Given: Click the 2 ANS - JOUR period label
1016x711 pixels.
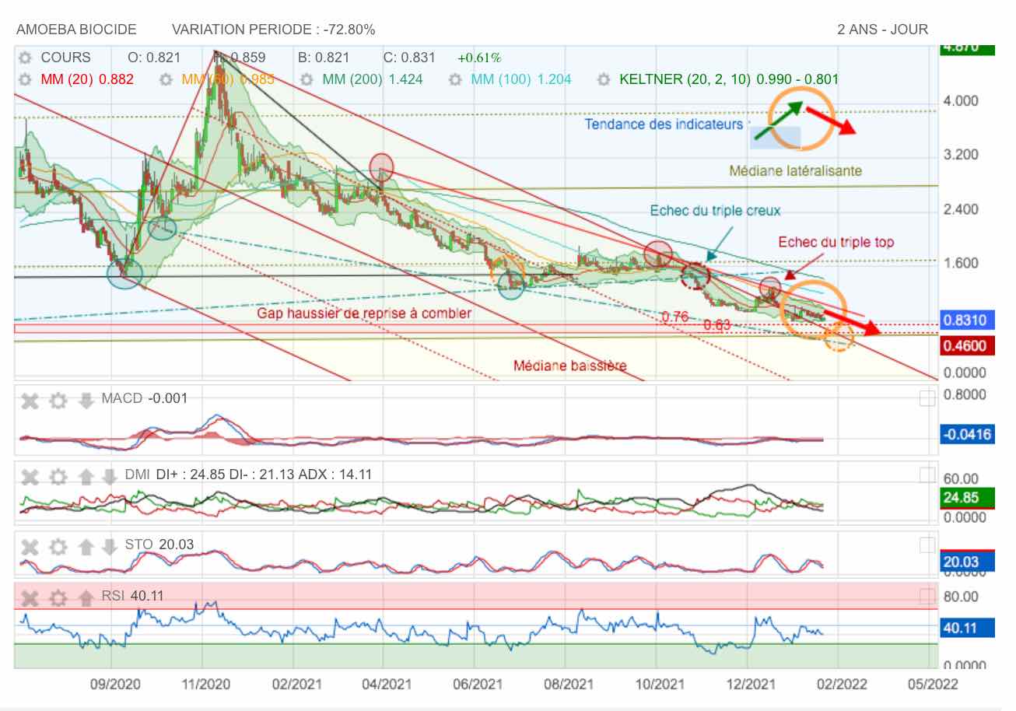Looking at the screenshot, I should pos(883,30).
